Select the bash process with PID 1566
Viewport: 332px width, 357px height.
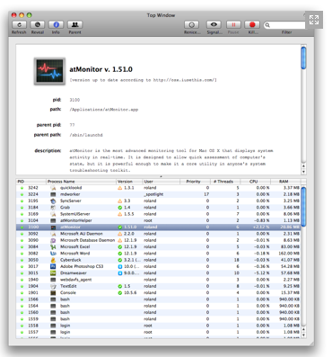(159, 299)
